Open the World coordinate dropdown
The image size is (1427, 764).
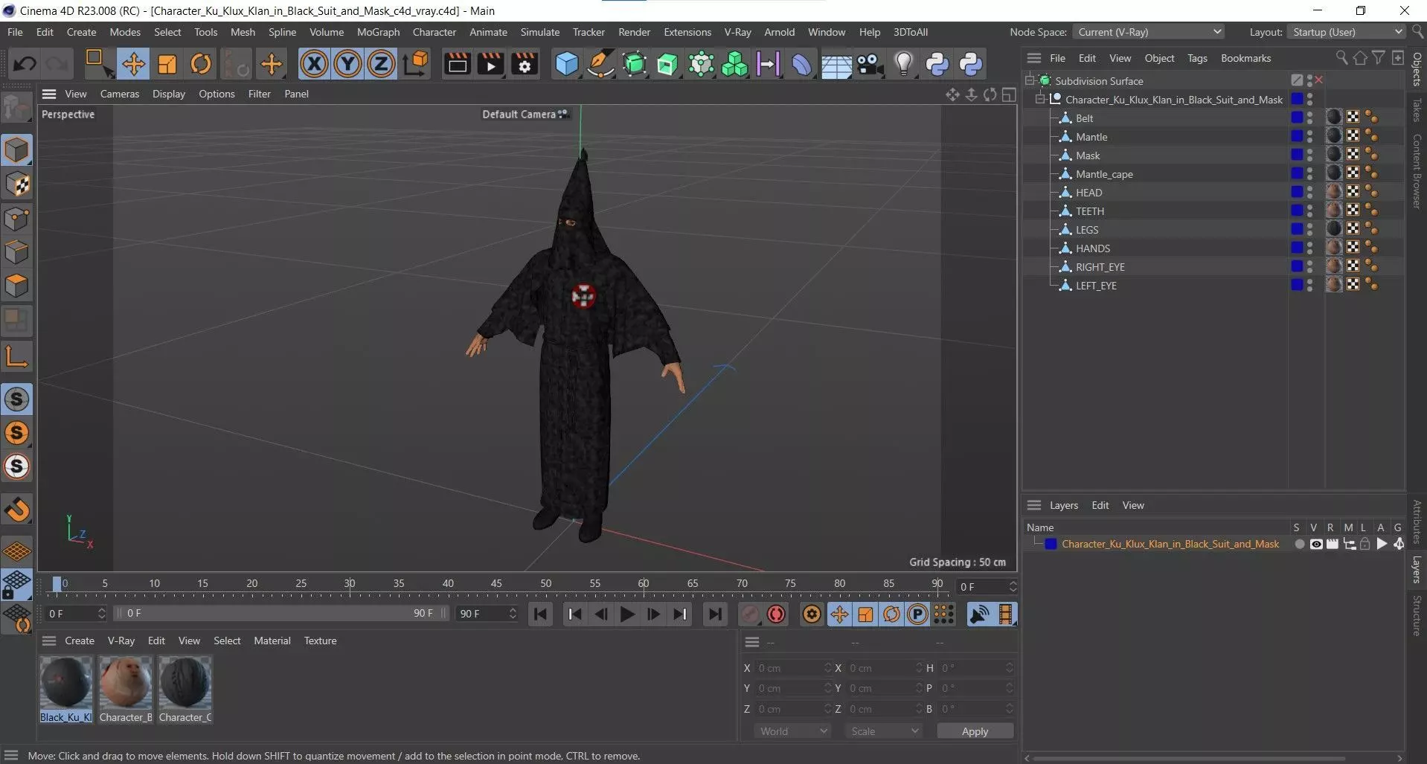792,731
